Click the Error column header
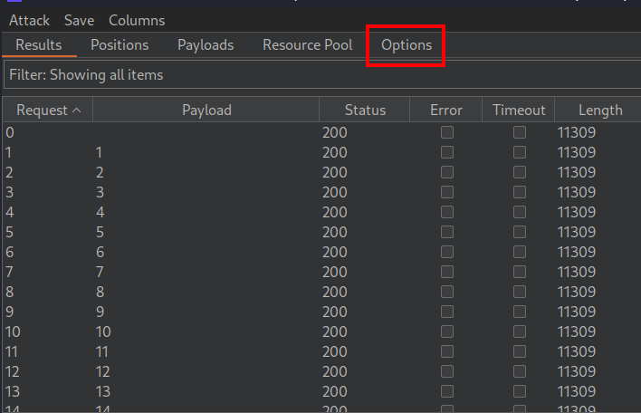 pyautogui.click(x=446, y=110)
